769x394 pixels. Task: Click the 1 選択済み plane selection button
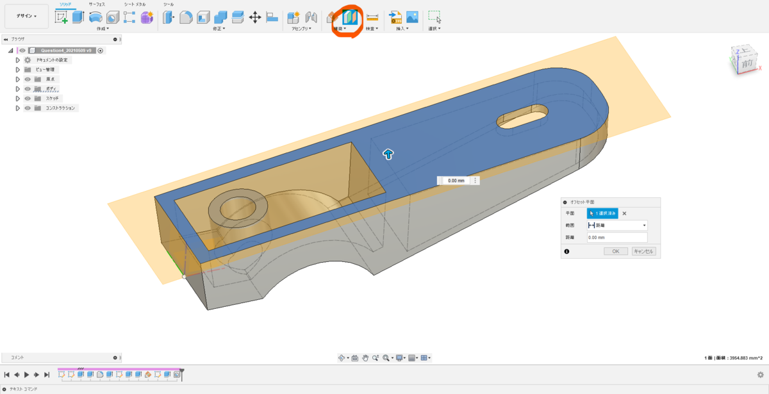[x=602, y=213]
